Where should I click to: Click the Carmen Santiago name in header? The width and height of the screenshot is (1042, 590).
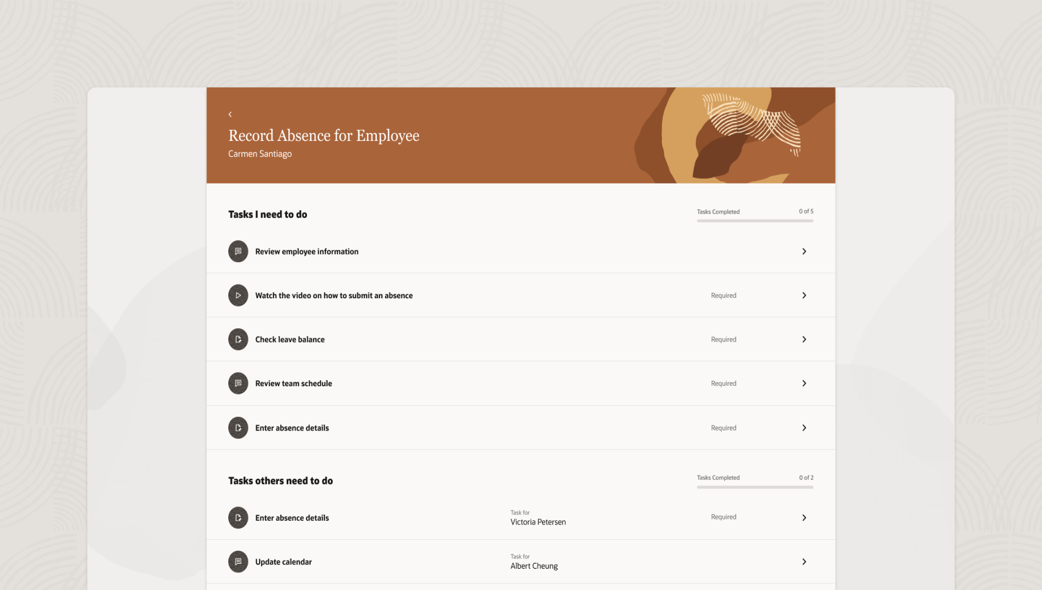tap(260, 154)
